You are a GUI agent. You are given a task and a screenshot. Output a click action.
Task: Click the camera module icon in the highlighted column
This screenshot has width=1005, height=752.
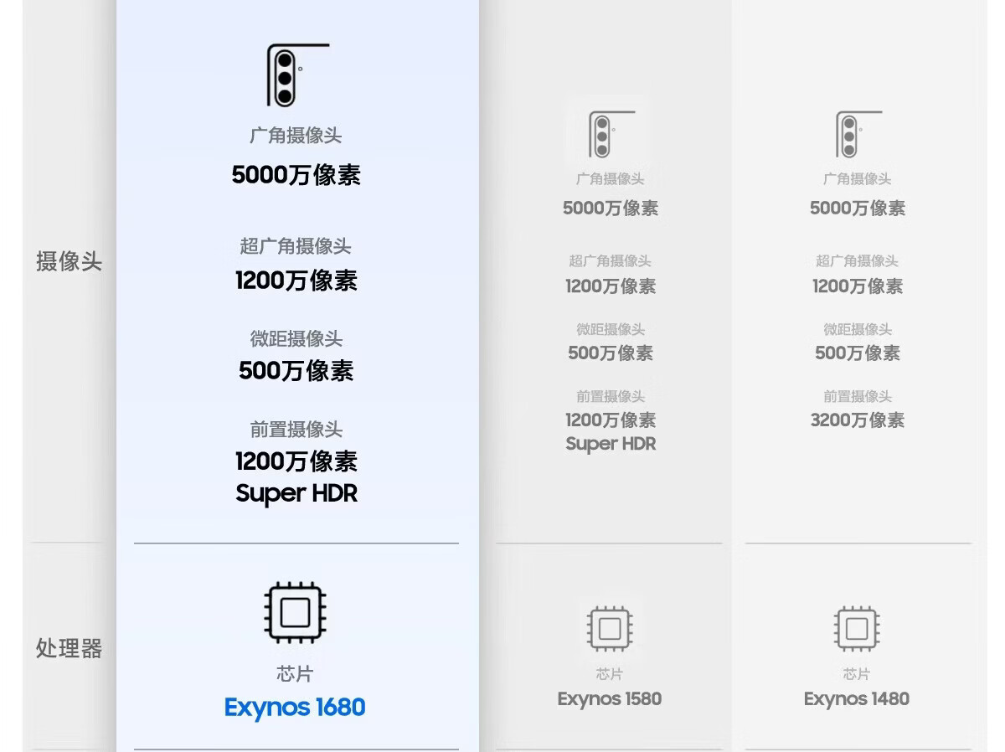coord(296,75)
